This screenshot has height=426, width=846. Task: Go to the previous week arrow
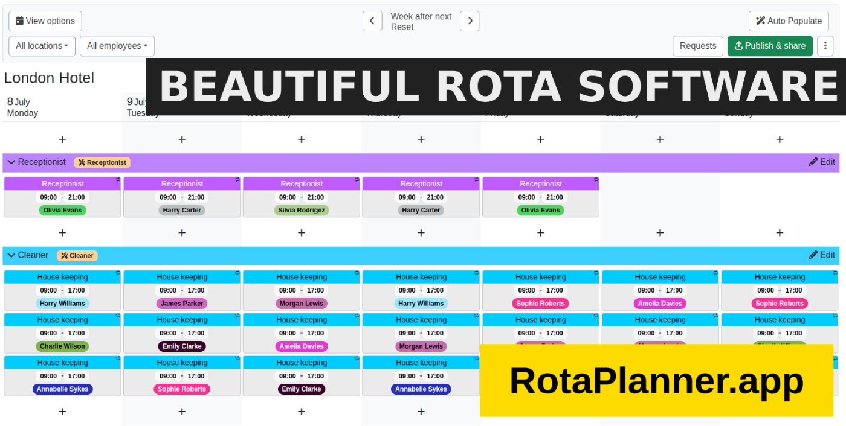tap(372, 21)
